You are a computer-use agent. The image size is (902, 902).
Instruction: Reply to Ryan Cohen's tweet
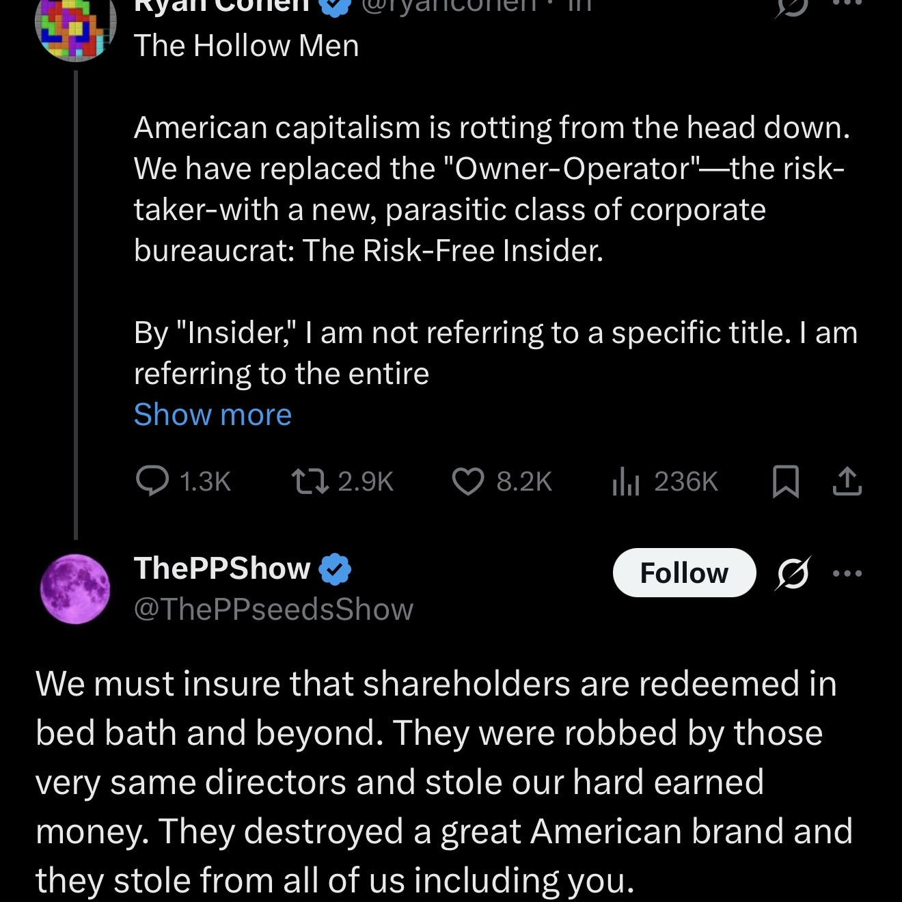153,480
